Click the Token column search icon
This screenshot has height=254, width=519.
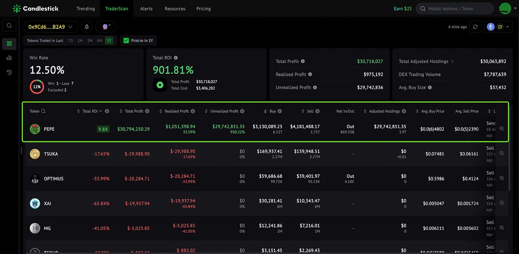click(x=43, y=111)
